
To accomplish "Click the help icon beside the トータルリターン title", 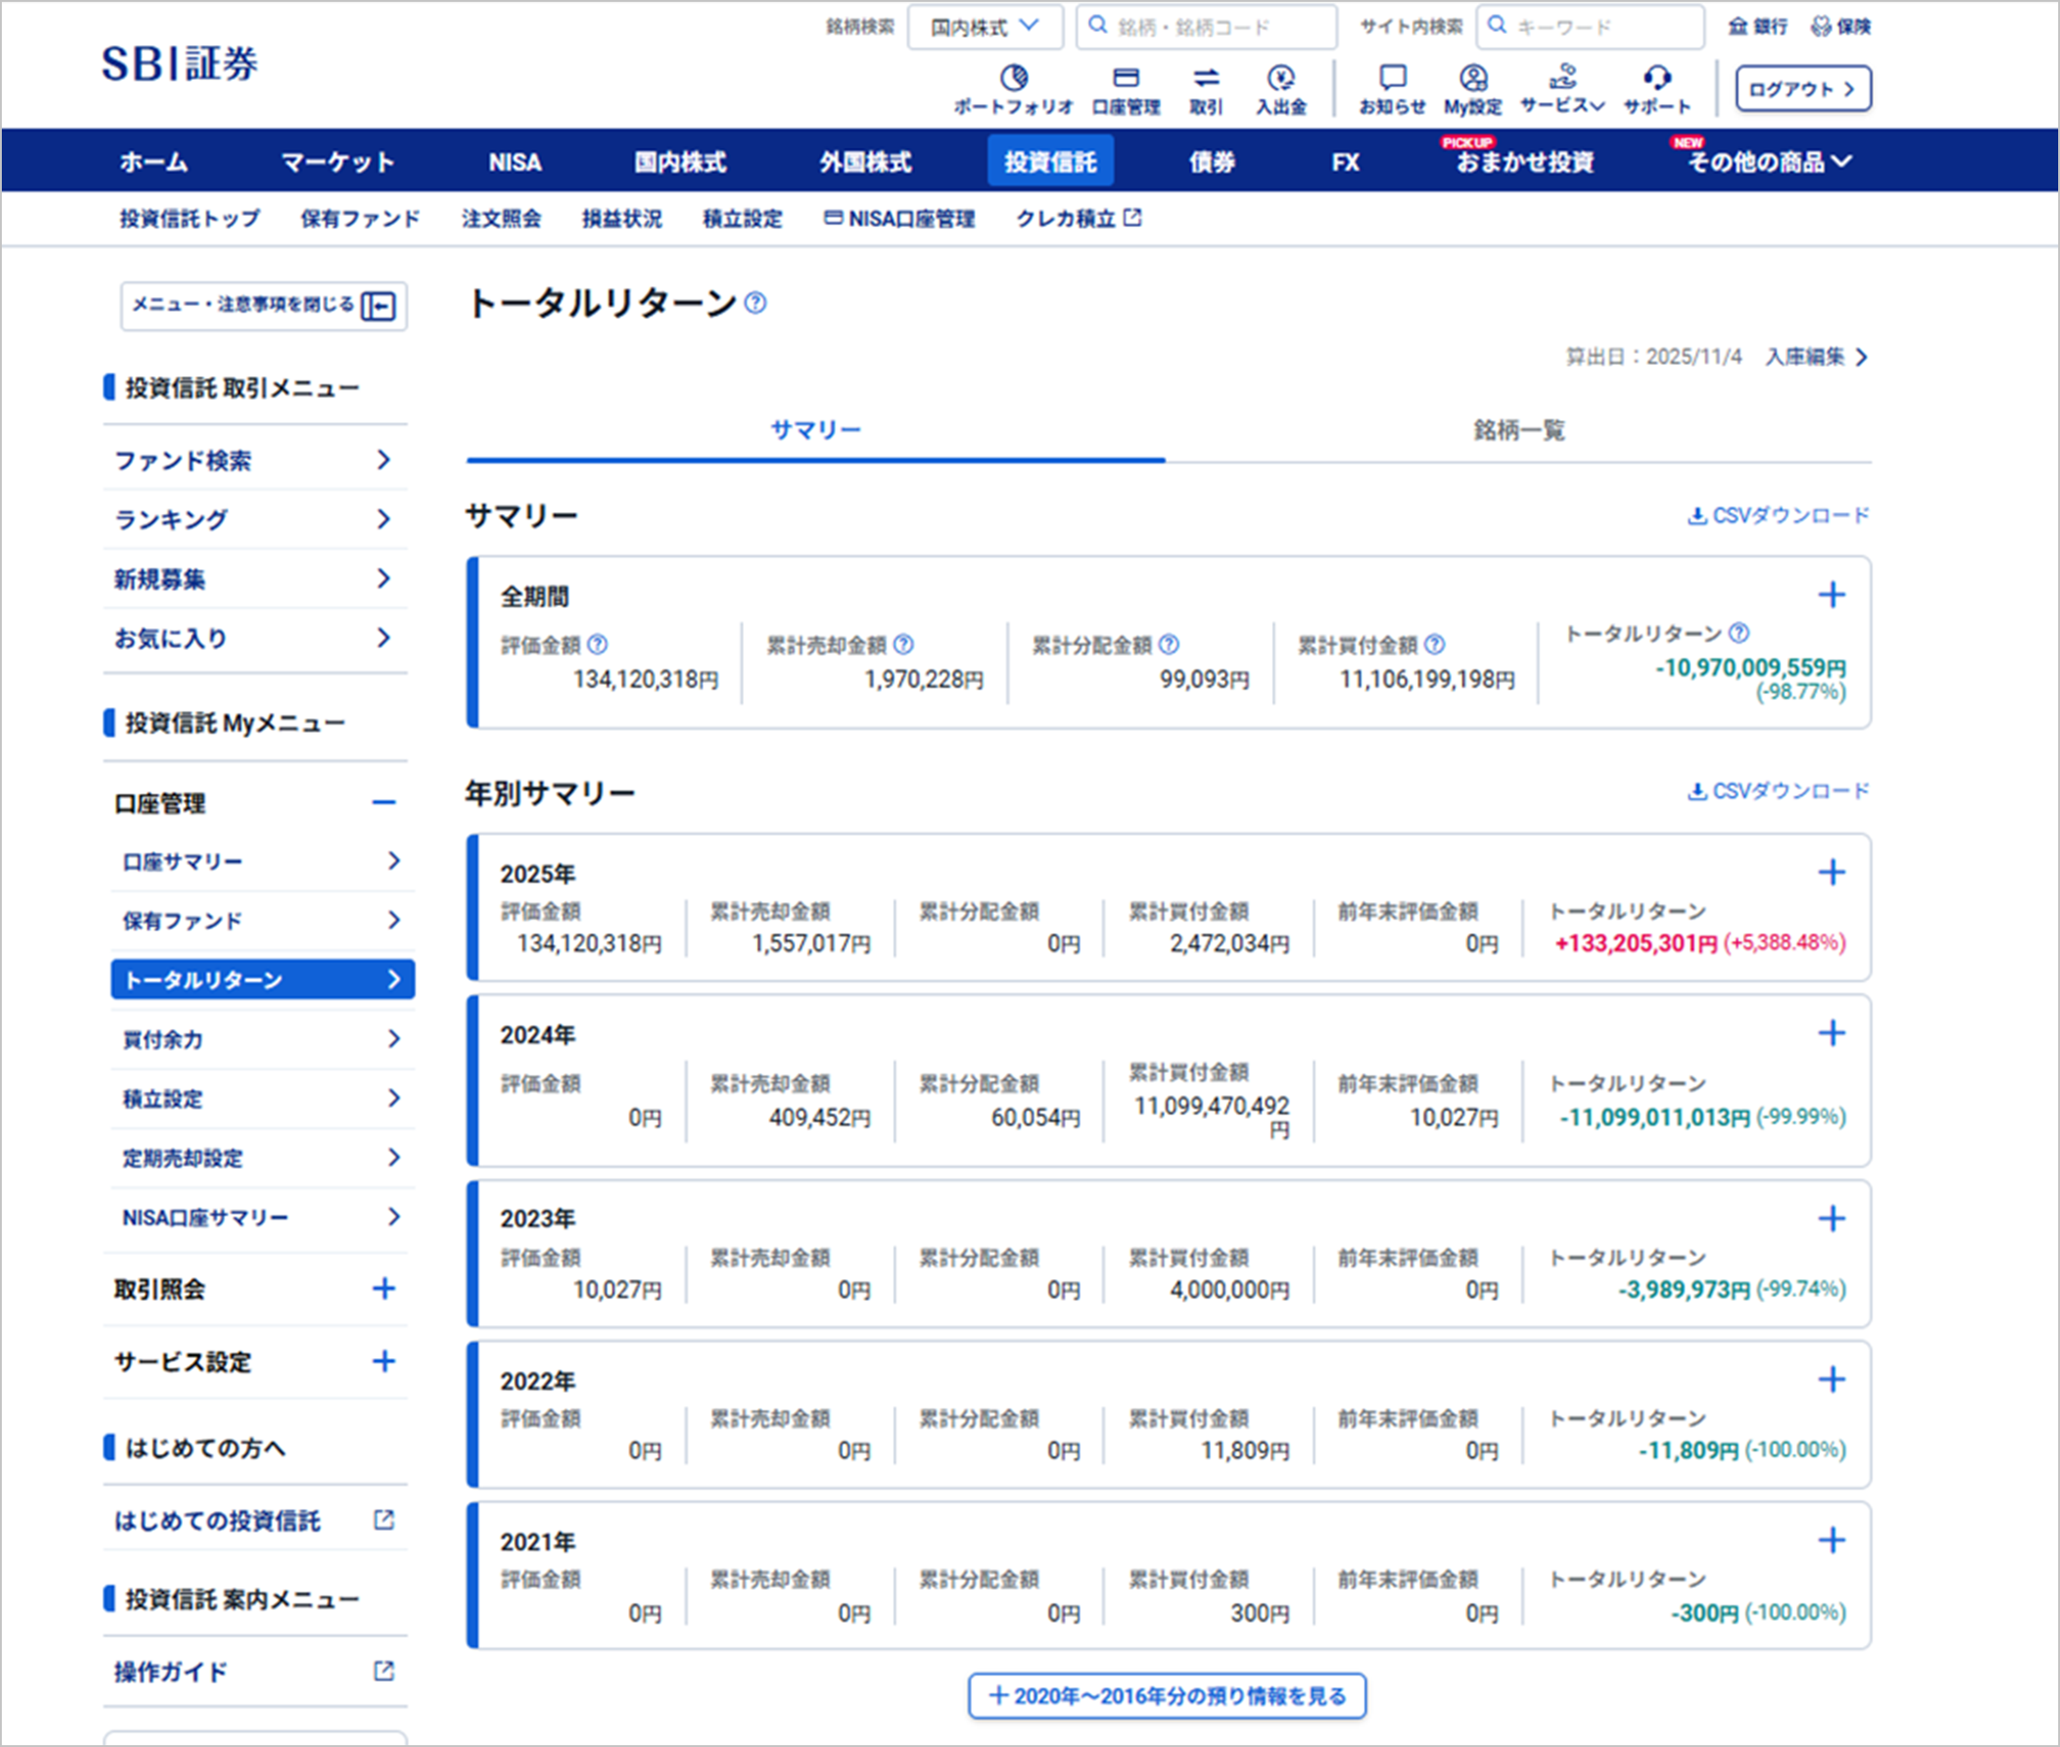I will [x=756, y=303].
